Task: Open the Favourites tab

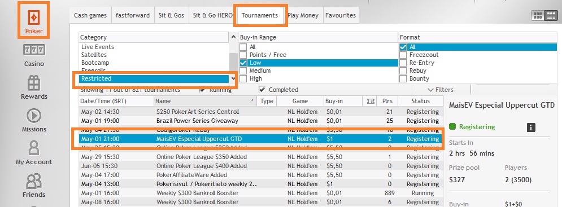Action: point(341,15)
